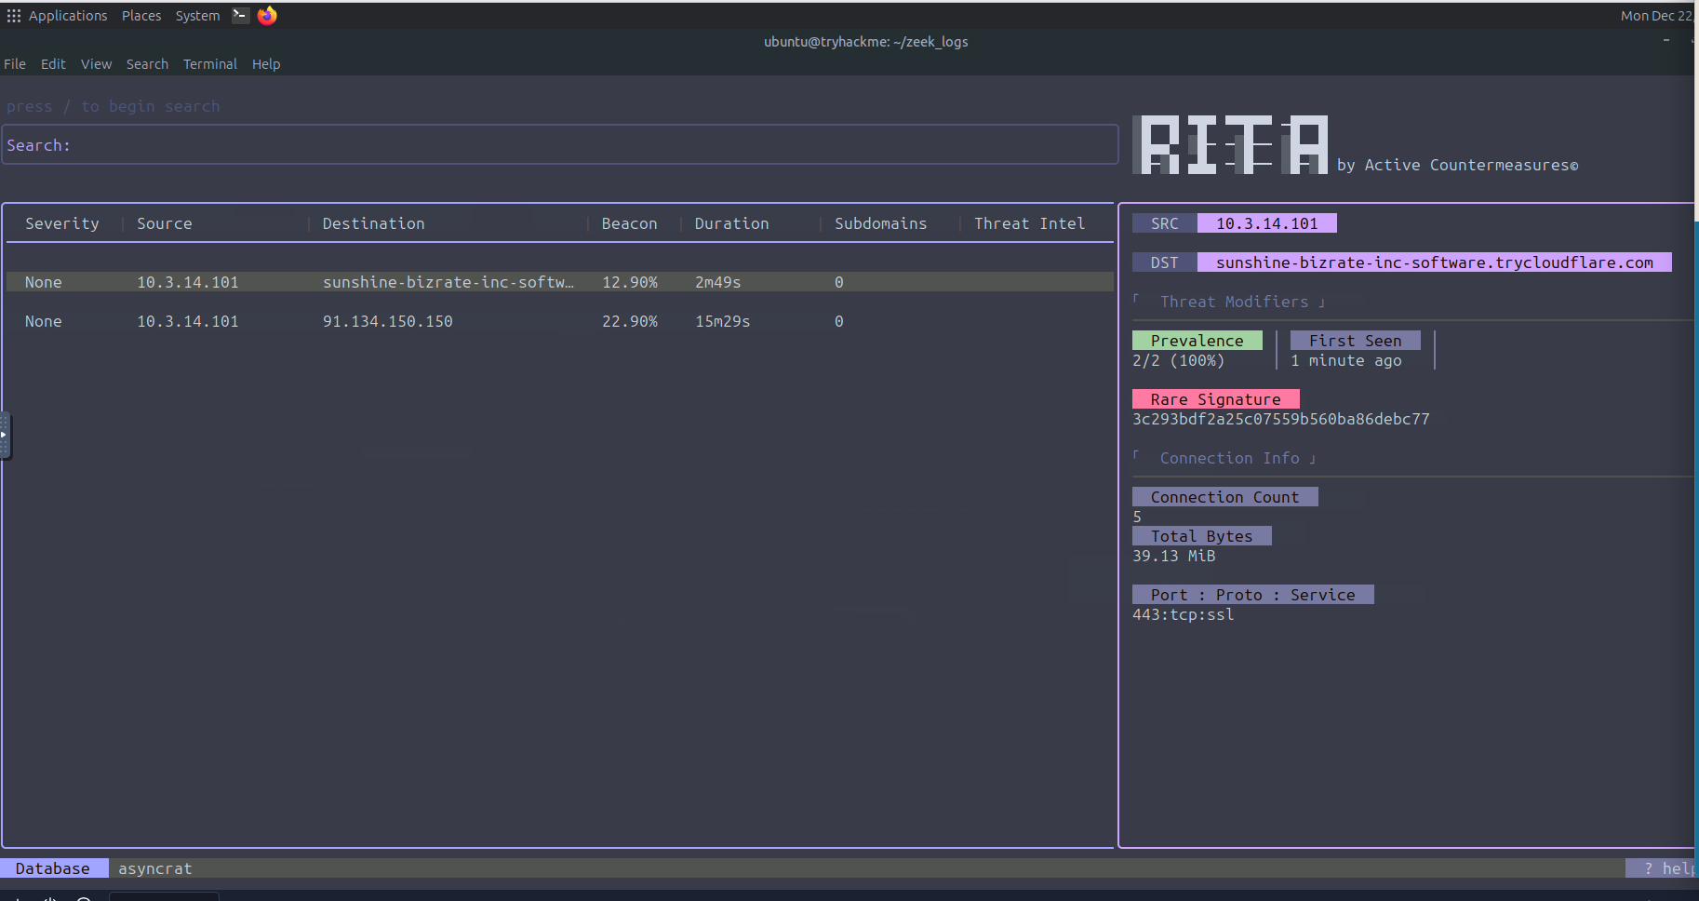Select the 91.134.150.150 destination row

[x=559, y=321]
